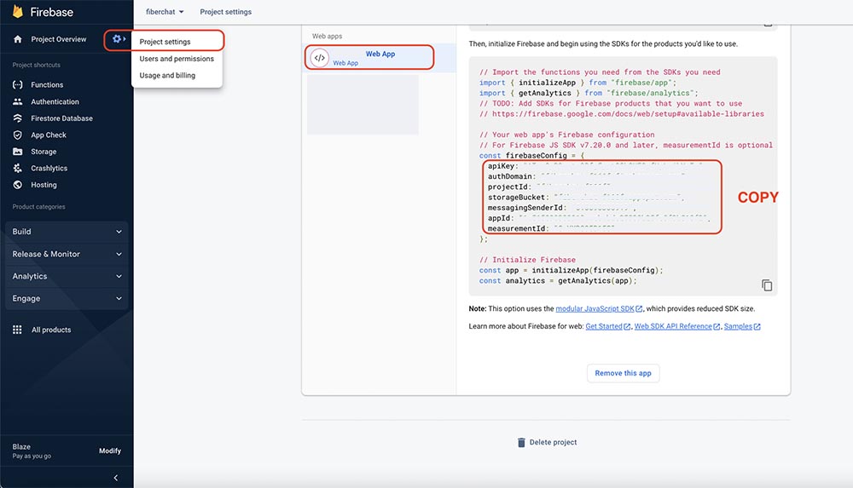Click the App Check shield icon
The height and width of the screenshot is (488, 853).
[17, 135]
